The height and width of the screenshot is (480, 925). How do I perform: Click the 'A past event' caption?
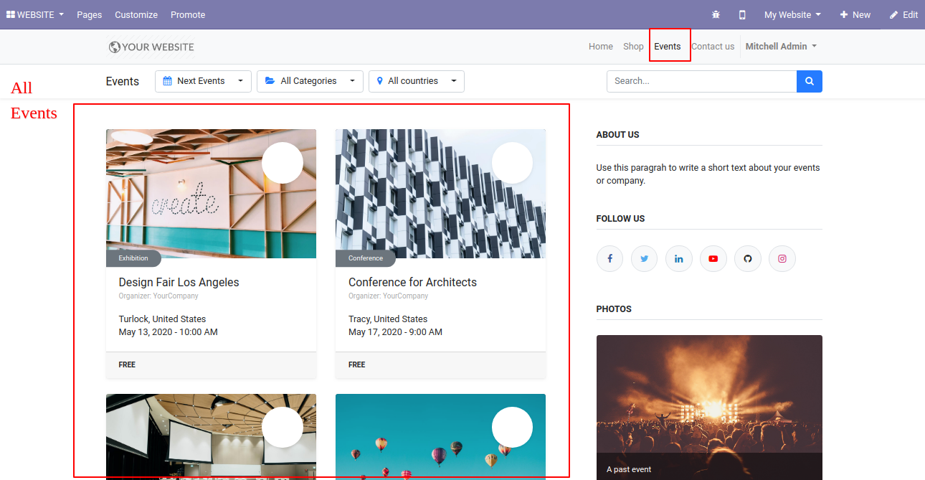[x=629, y=469]
